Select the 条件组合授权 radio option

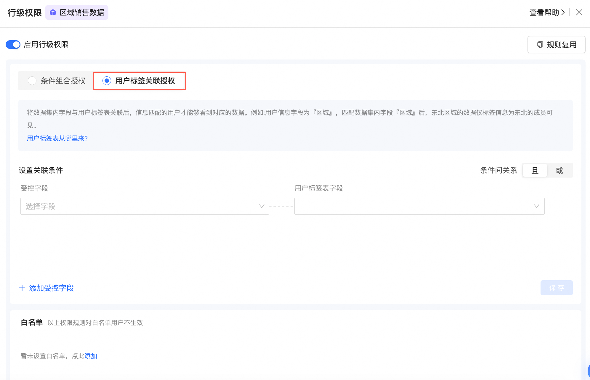point(32,80)
